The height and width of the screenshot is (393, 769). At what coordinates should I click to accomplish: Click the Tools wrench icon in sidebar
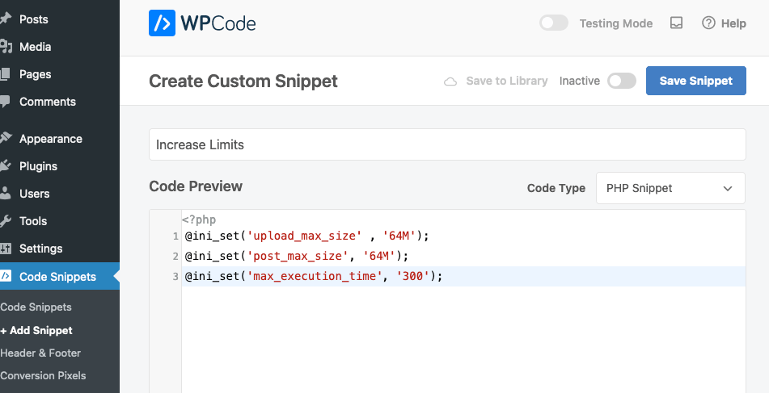(x=6, y=221)
